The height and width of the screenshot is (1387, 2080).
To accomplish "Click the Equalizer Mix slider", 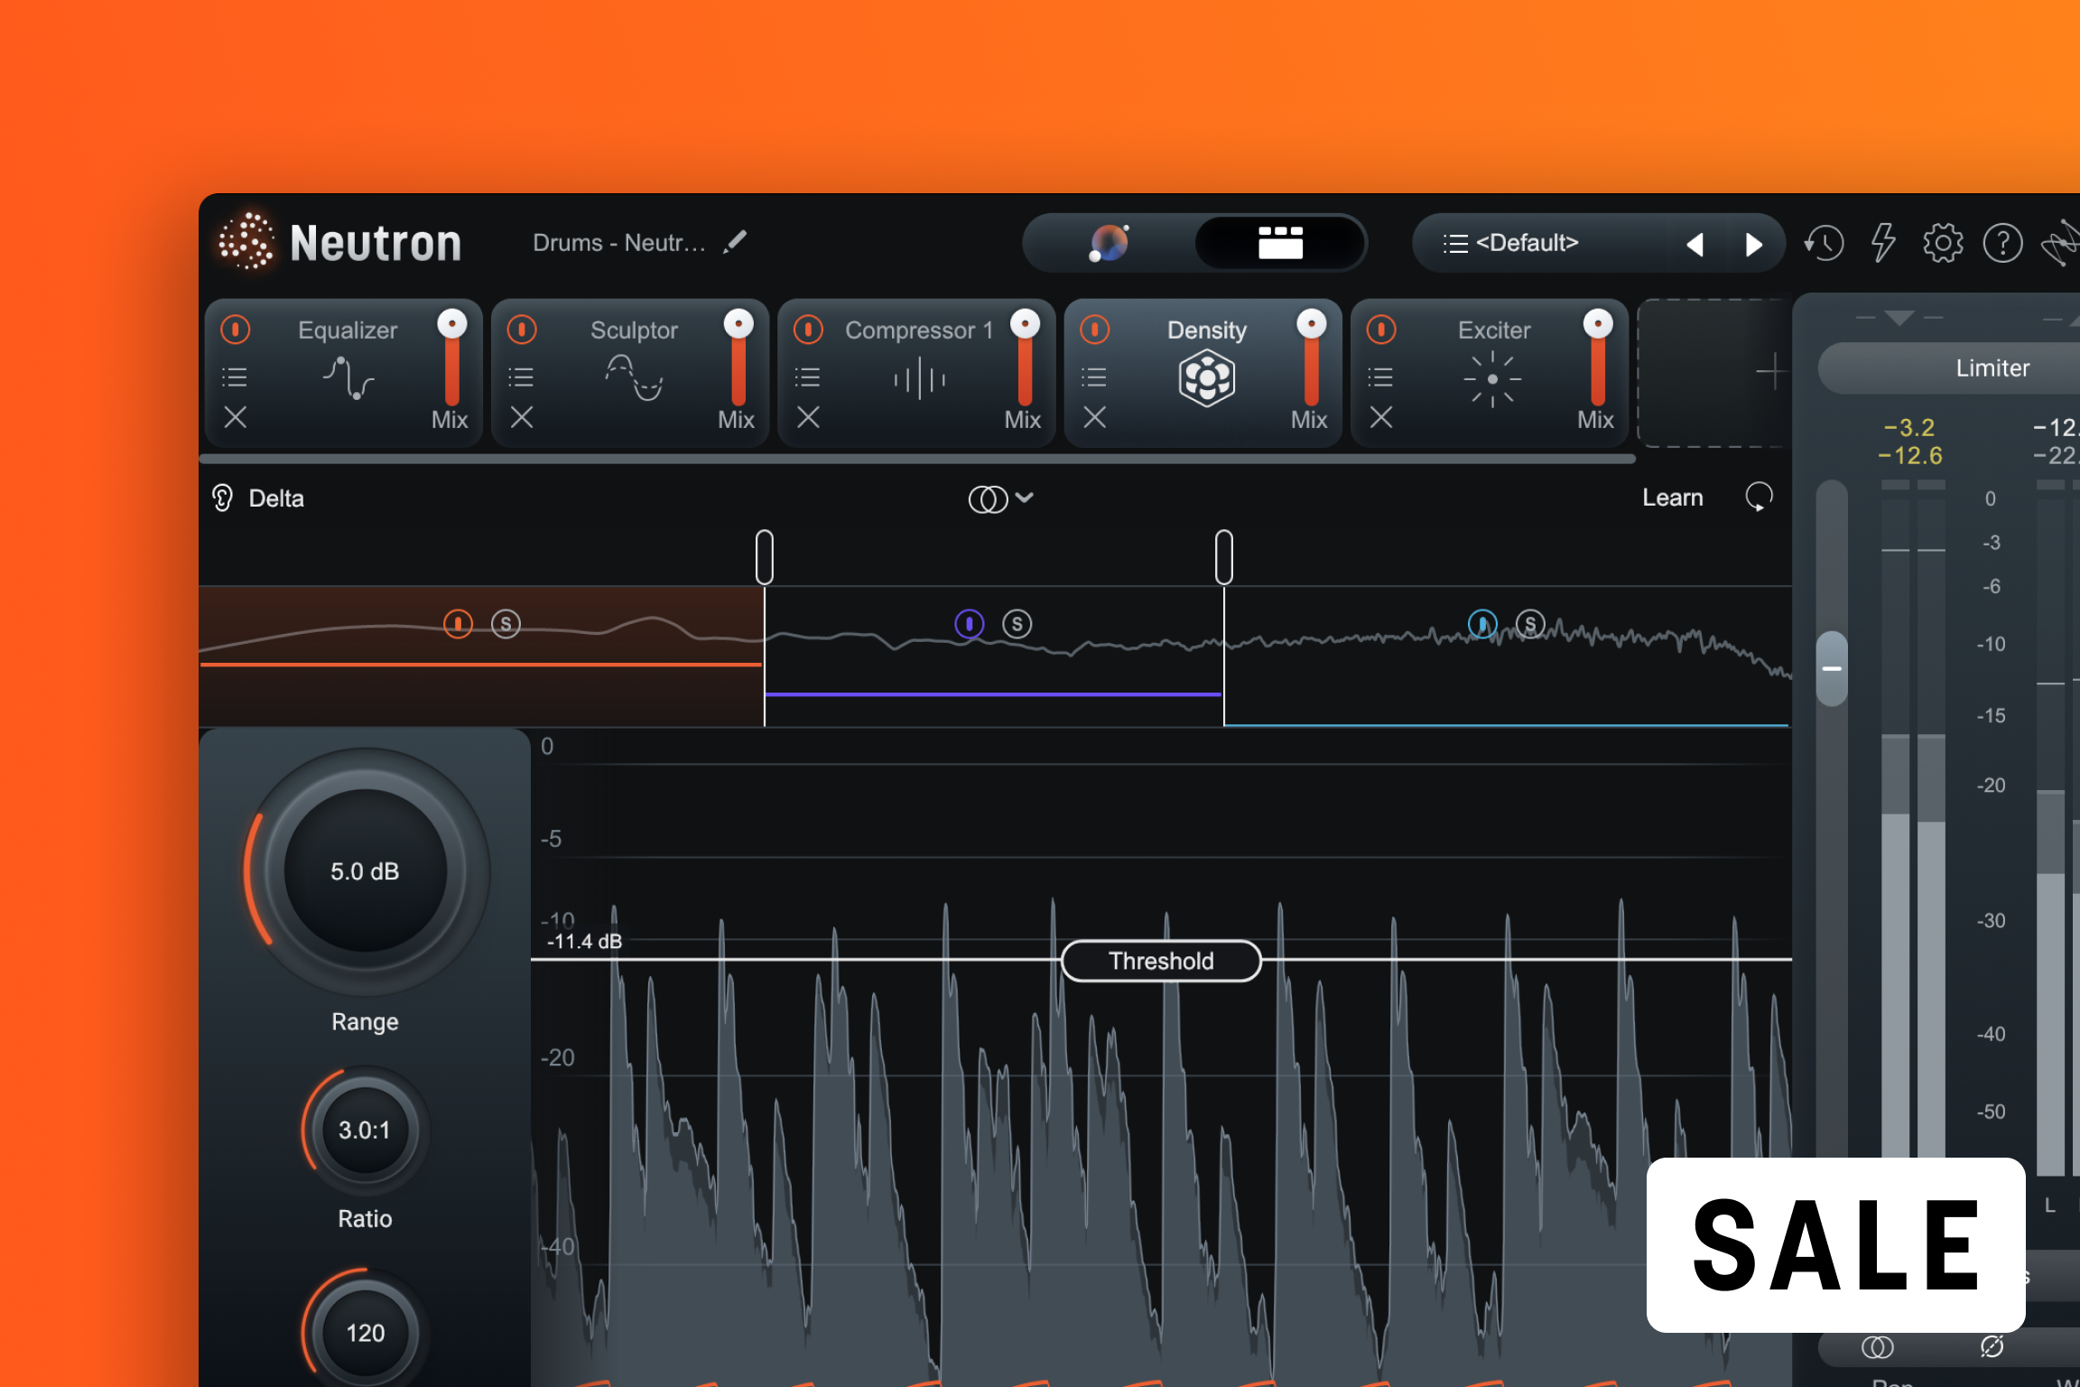I will tap(452, 359).
